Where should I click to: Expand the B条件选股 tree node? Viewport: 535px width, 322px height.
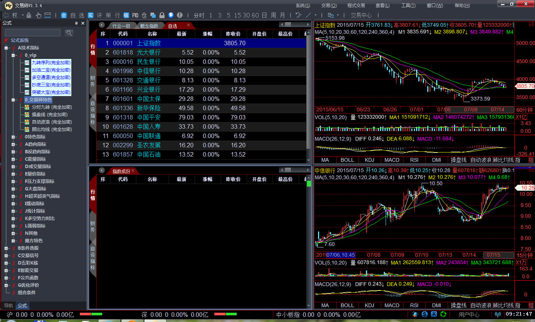pos(6,248)
